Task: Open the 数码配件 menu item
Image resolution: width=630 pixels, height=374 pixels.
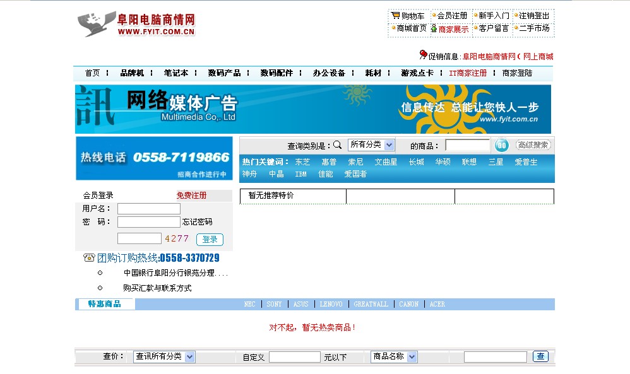Action: (x=276, y=73)
